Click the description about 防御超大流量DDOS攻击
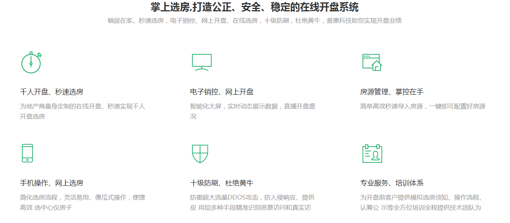Viewport: 510px width, 223px height. click(x=252, y=202)
